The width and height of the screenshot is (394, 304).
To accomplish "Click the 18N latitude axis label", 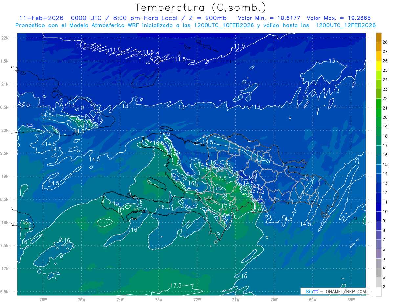I will 5,222.
